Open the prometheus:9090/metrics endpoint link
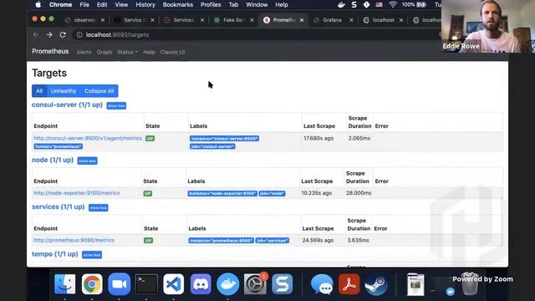The width and height of the screenshot is (535, 301). point(74,240)
